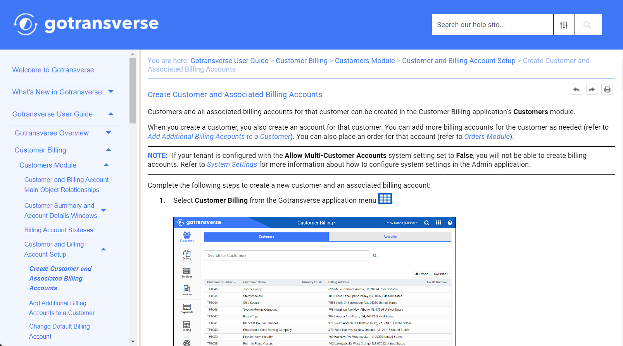
Task: Collapse the Customer Billing section
Action: click(109, 150)
